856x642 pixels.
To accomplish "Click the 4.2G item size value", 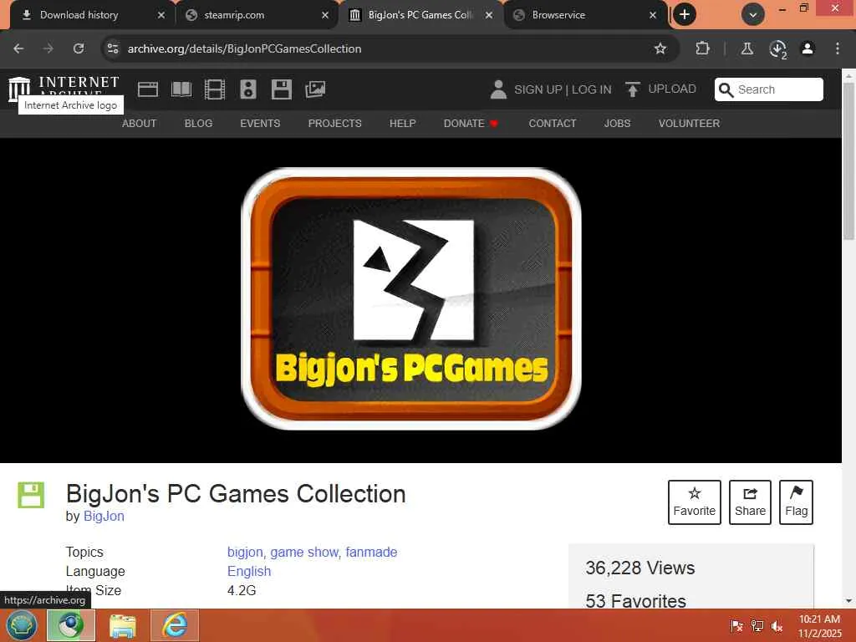I will tap(242, 590).
